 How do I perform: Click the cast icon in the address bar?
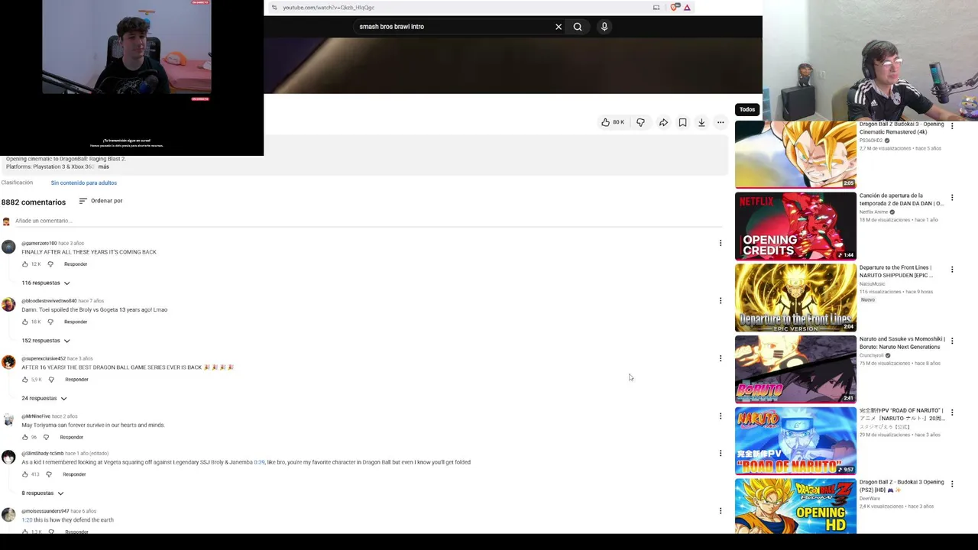pos(656,8)
